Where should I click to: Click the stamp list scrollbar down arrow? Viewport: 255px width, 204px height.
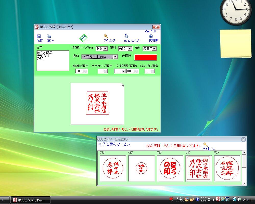244,183
